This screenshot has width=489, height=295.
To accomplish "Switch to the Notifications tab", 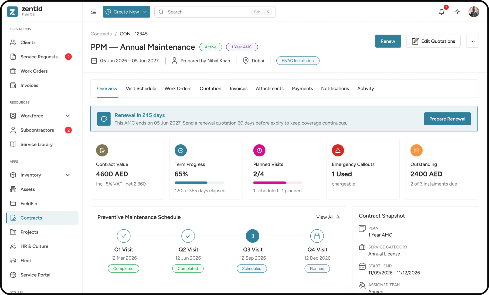I will pos(335,89).
